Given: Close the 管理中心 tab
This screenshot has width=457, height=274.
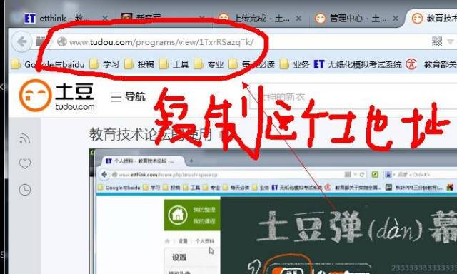Looking at the screenshot, I should [396, 19].
